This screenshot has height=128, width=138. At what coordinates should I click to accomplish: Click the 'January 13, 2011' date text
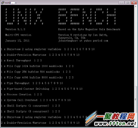coord(17,41)
